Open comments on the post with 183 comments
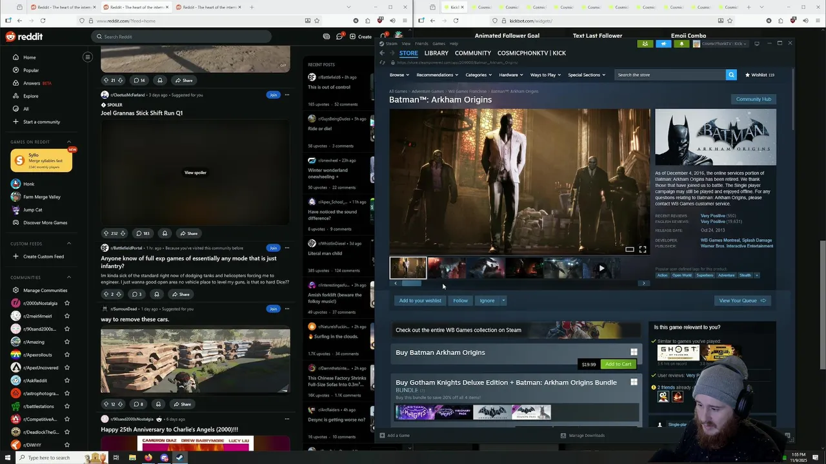826x464 pixels. [142, 233]
